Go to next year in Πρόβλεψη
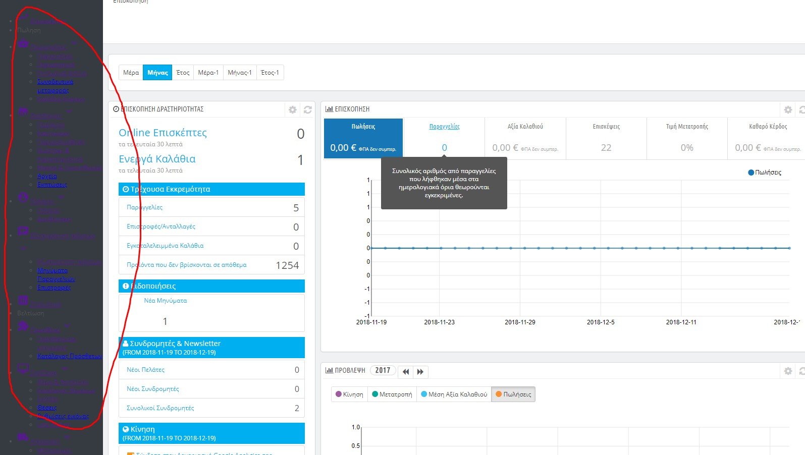Screen dimensions: 805x455 point(420,372)
